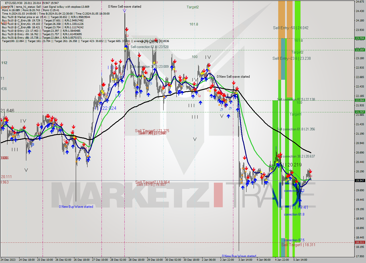Select the blue '| 22.024' wave label

(x=107, y=108)
